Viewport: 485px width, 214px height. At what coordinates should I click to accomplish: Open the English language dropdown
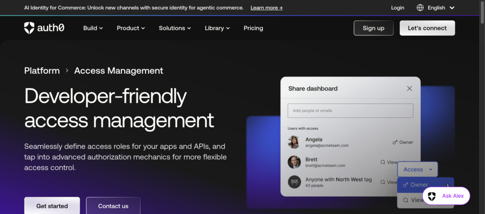click(441, 8)
